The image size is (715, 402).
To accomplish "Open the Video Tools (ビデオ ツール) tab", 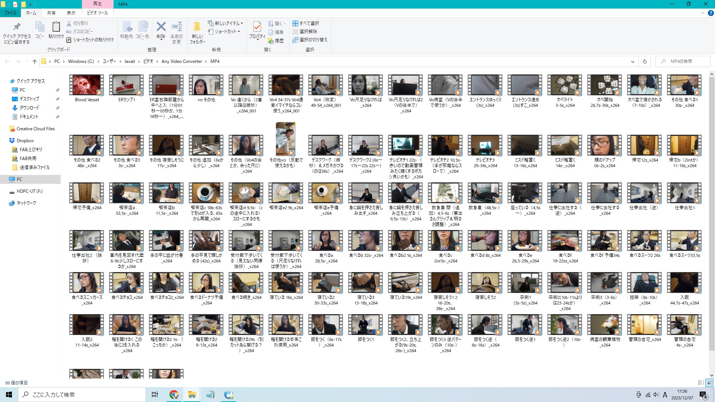I will pos(97,13).
